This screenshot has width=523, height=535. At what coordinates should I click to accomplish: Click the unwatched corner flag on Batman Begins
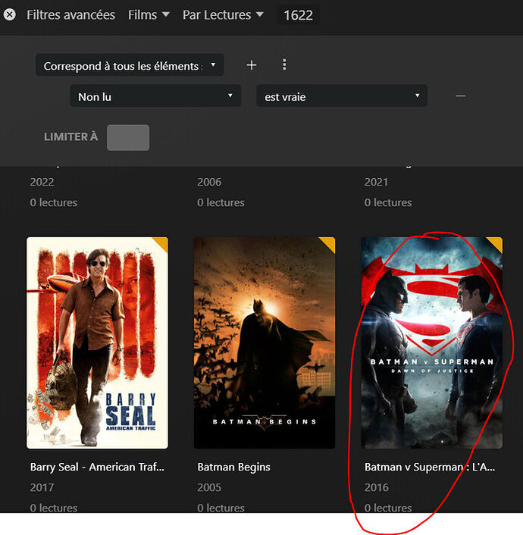tap(329, 243)
